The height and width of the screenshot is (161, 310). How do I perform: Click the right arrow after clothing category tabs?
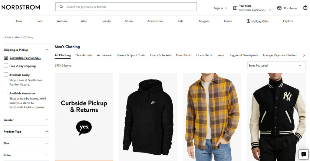[x=304, y=55]
